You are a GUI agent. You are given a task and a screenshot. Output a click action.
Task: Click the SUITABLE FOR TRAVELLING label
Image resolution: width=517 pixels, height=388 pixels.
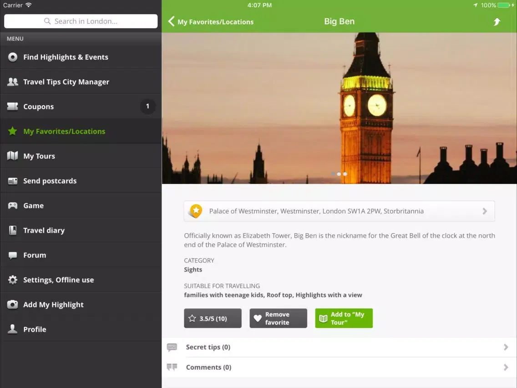222,286
